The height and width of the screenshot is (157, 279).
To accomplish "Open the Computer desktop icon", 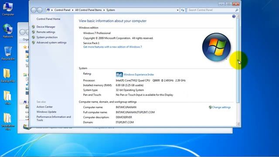I will point(8,9).
